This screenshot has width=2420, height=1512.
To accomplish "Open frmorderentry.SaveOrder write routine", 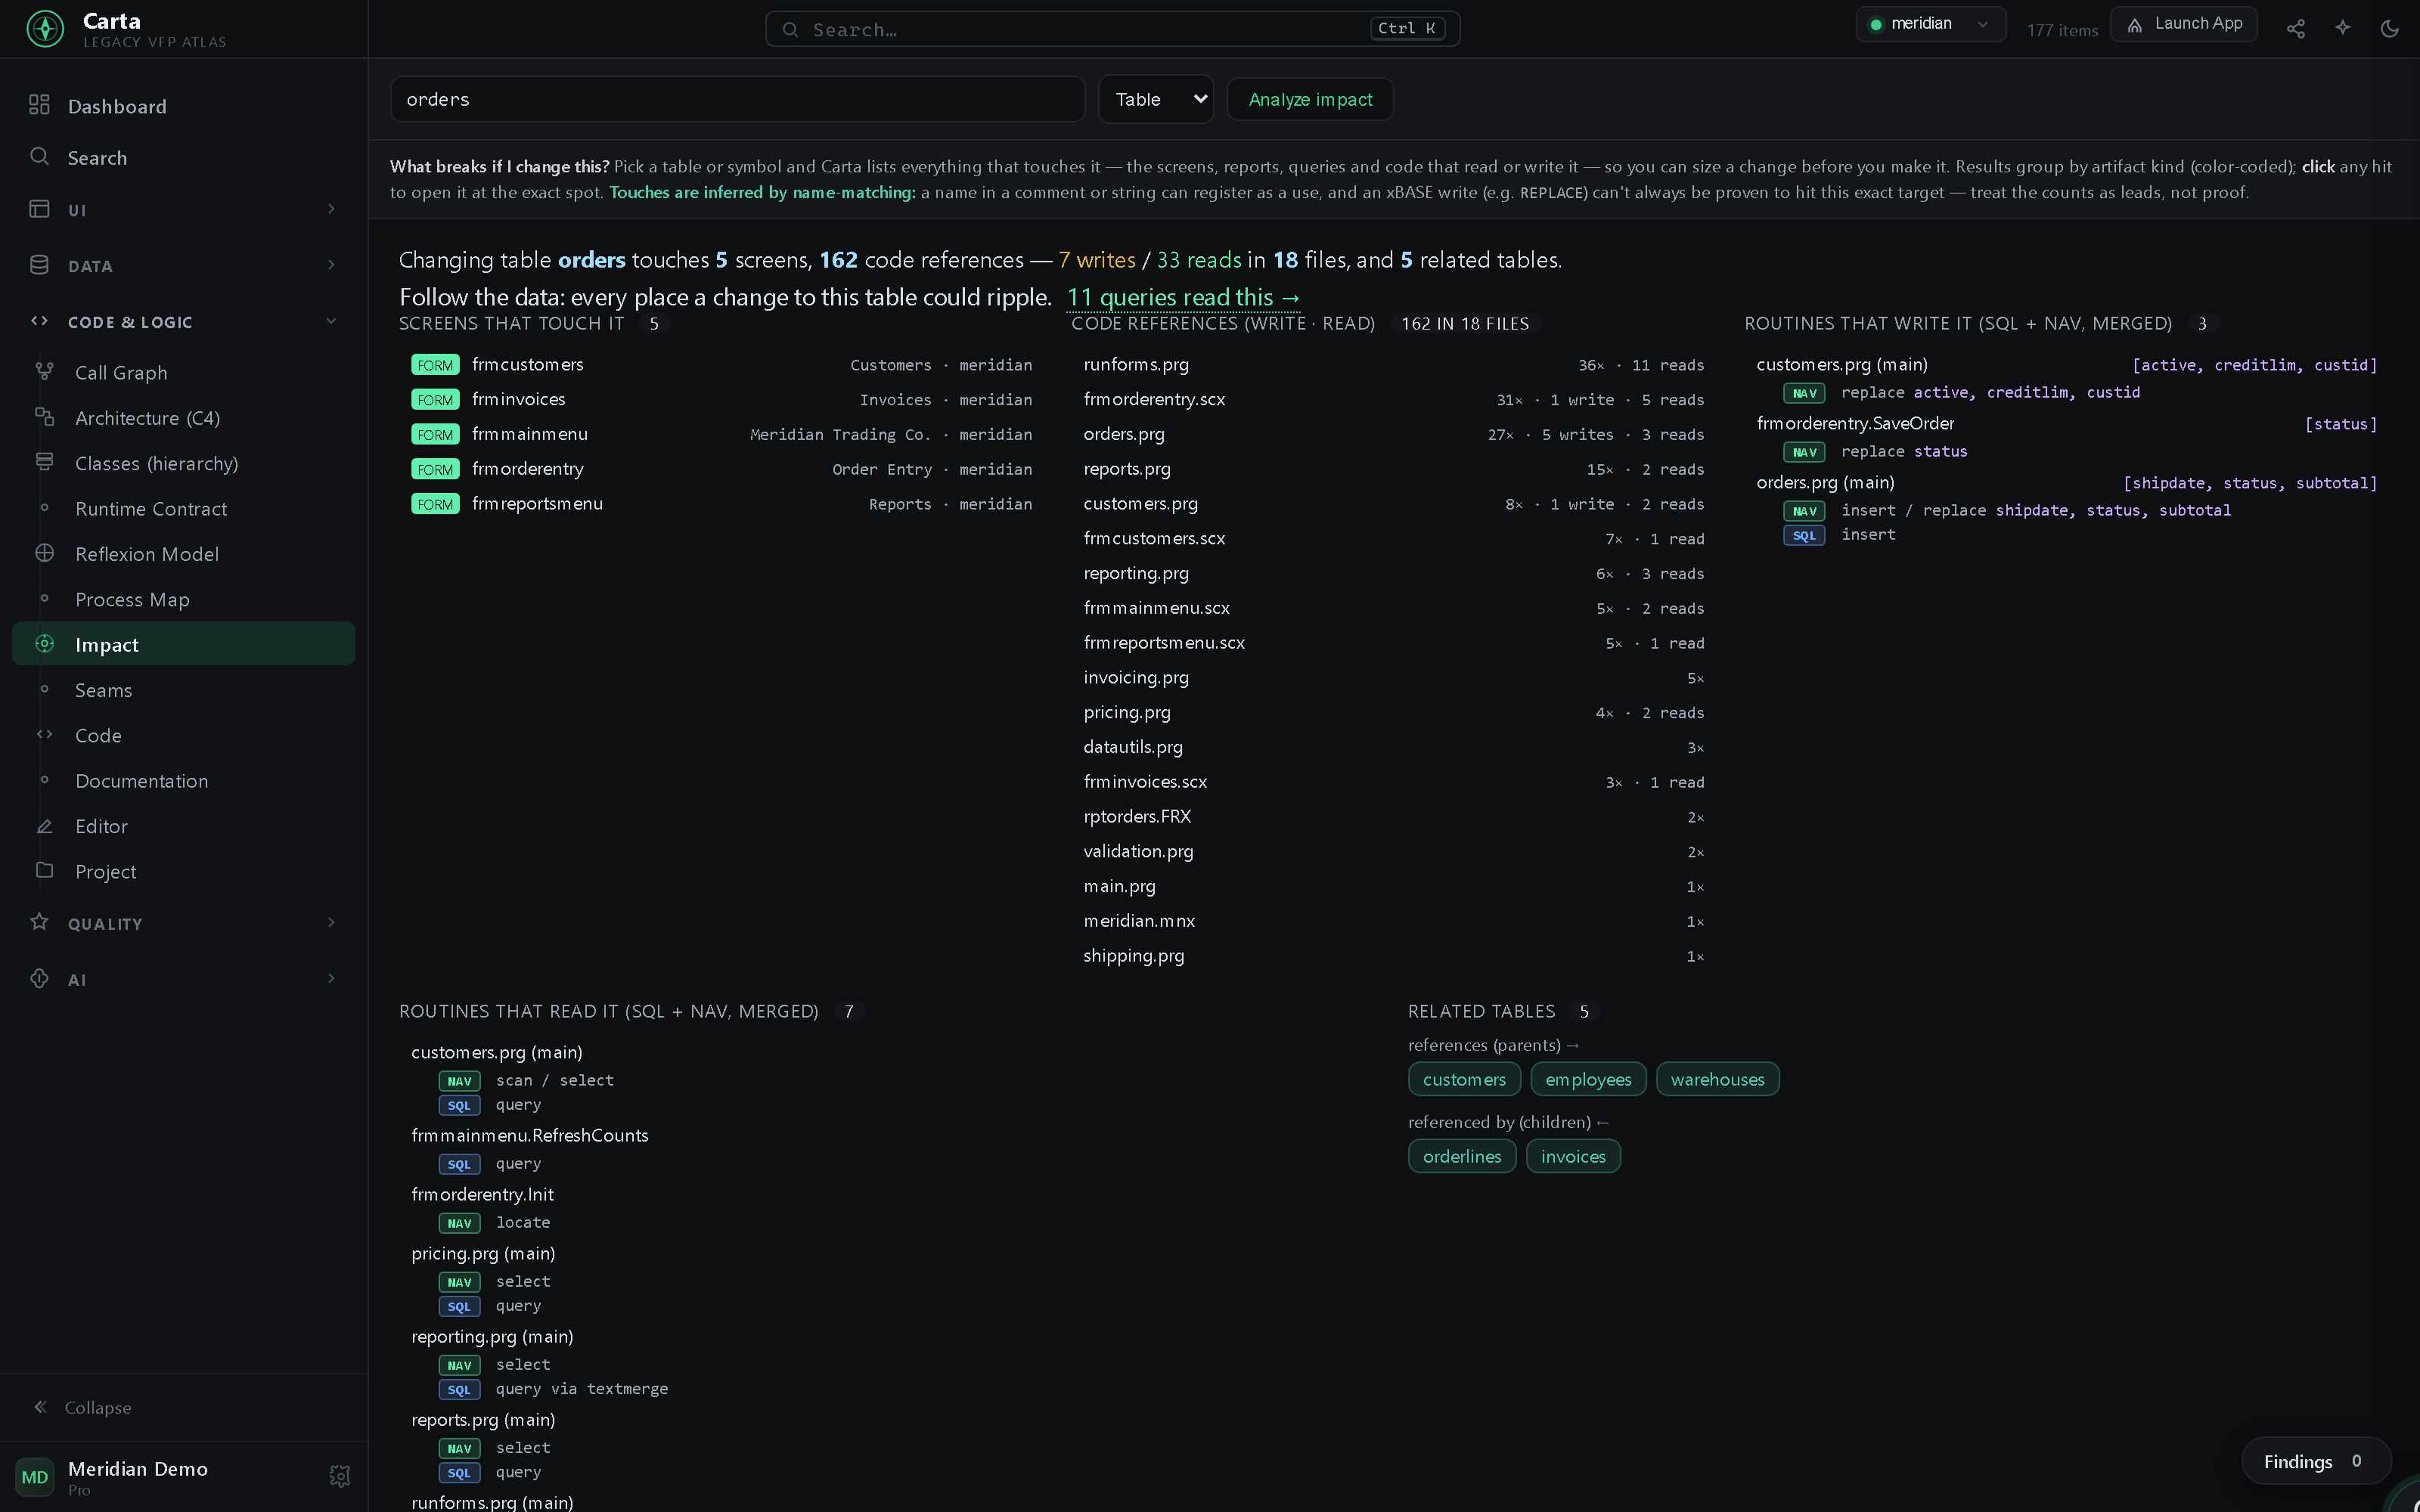I will 1854,423.
